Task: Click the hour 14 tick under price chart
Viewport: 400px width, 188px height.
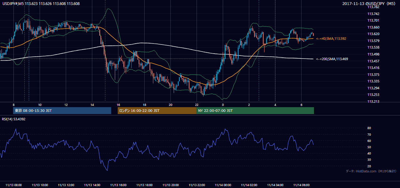Action: click(92, 105)
